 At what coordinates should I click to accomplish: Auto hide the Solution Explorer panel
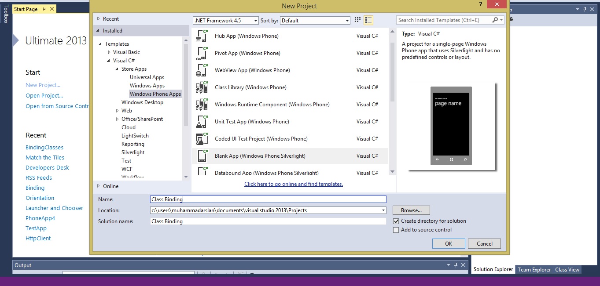[585, 9]
